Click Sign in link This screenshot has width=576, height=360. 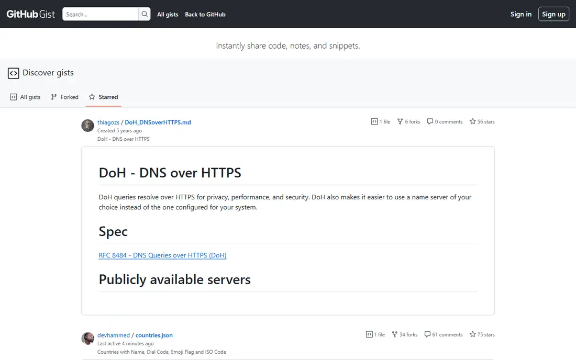521,14
